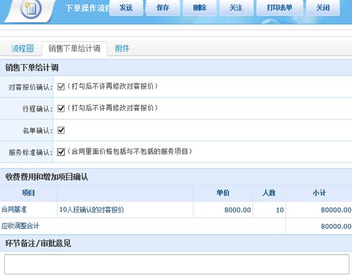
Task: Click the 人数 column header
Action: click(x=269, y=193)
